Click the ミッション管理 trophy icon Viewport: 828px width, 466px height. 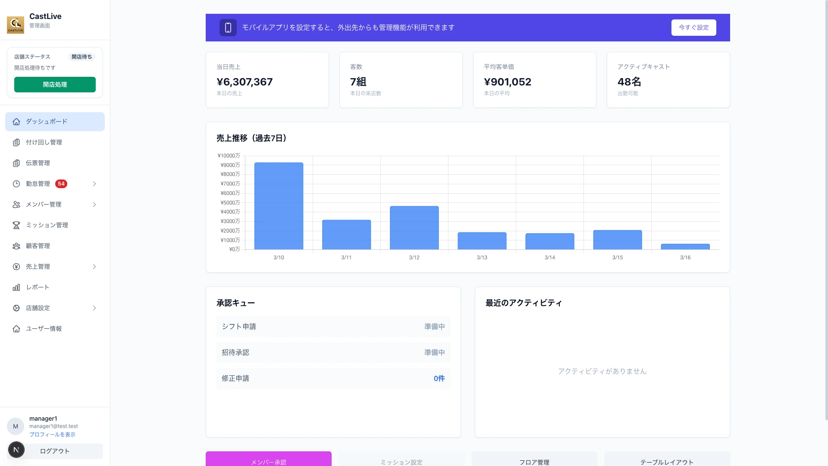[16, 225]
